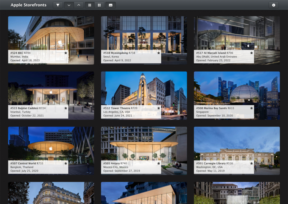Toggle the caption overlay display button
The image size is (288, 204).
[111, 5]
